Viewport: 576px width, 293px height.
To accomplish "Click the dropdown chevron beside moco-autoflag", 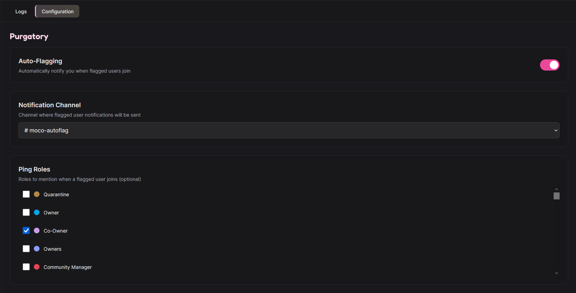I will pyautogui.click(x=556, y=130).
